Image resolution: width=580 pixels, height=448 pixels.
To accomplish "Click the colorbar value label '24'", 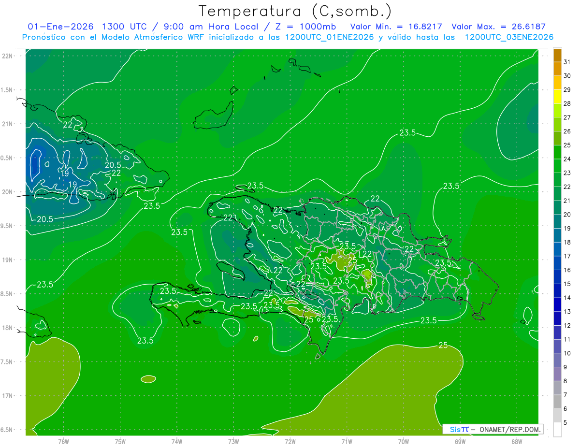I will tap(567, 159).
